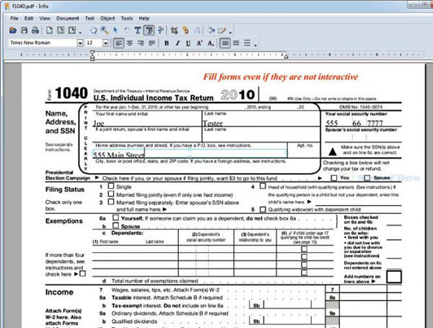
Task: Click the Open file folder icon
Action: pyautogui.click(x=13, y=30)
